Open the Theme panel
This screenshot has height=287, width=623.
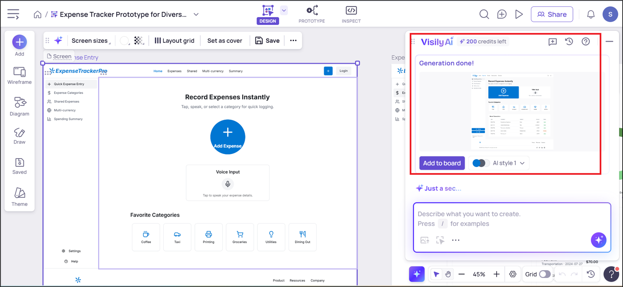(x=20, y=197)
